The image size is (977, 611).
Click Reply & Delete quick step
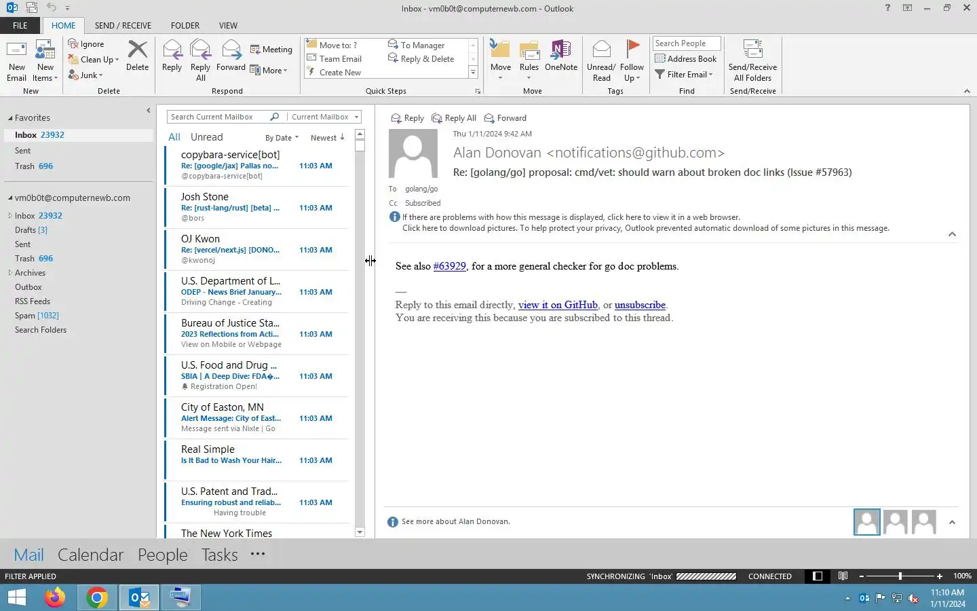point(421,59)
